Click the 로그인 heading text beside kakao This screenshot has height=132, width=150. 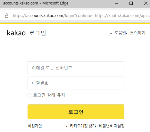(x=37, y=33)
